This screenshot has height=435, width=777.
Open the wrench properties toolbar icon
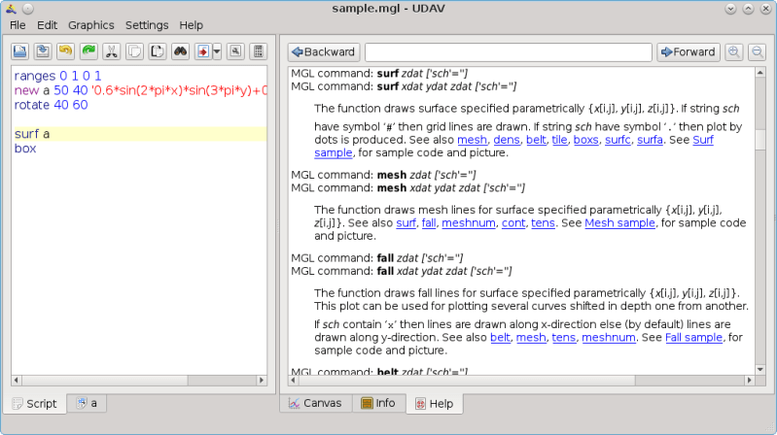pyautogui.click(x=235, y=51)
